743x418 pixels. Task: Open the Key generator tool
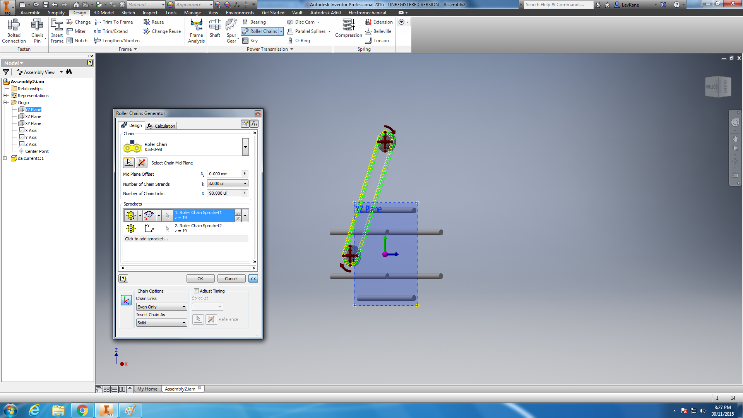[x=250, y=40]
